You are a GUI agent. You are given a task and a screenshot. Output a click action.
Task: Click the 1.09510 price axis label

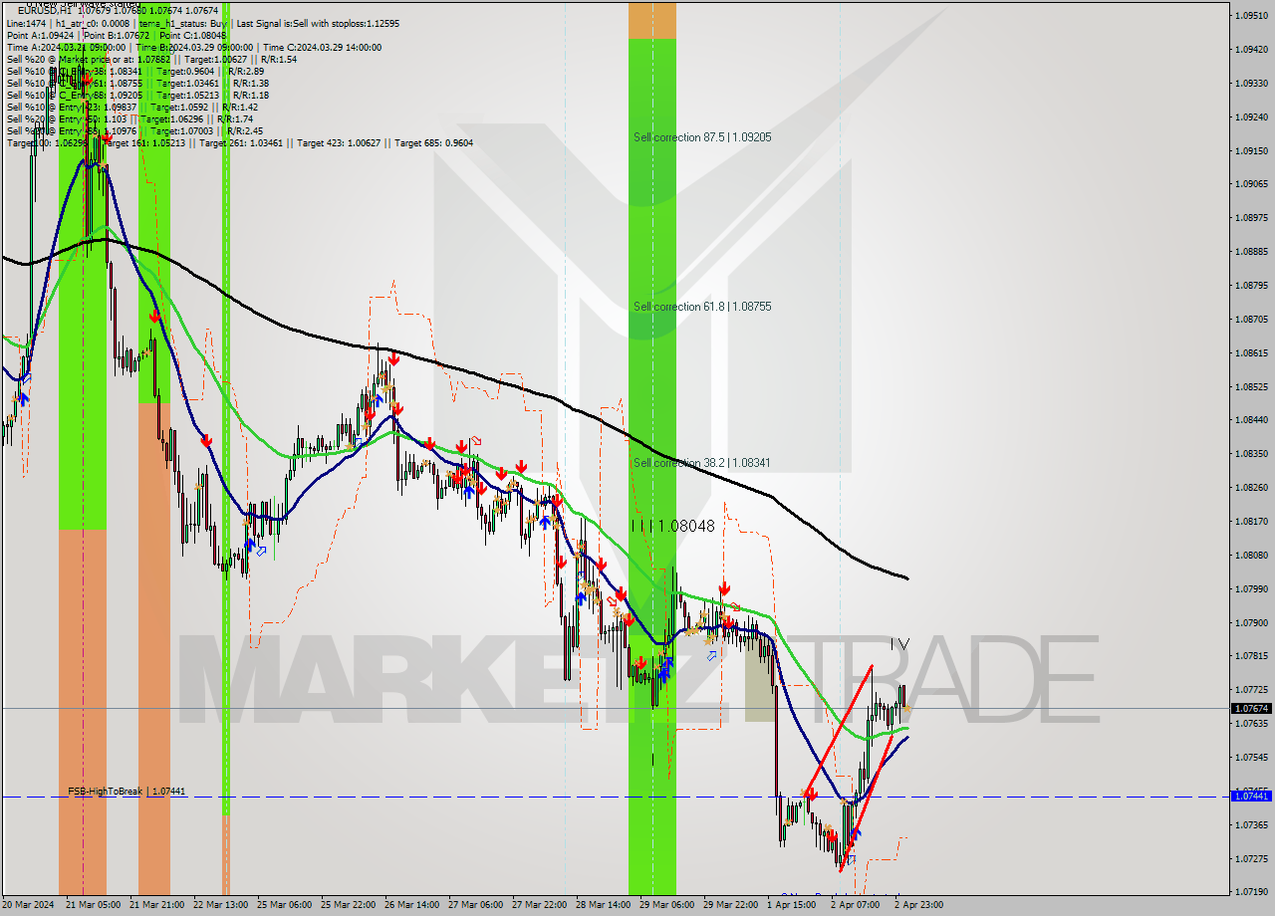pos(1251,15)
